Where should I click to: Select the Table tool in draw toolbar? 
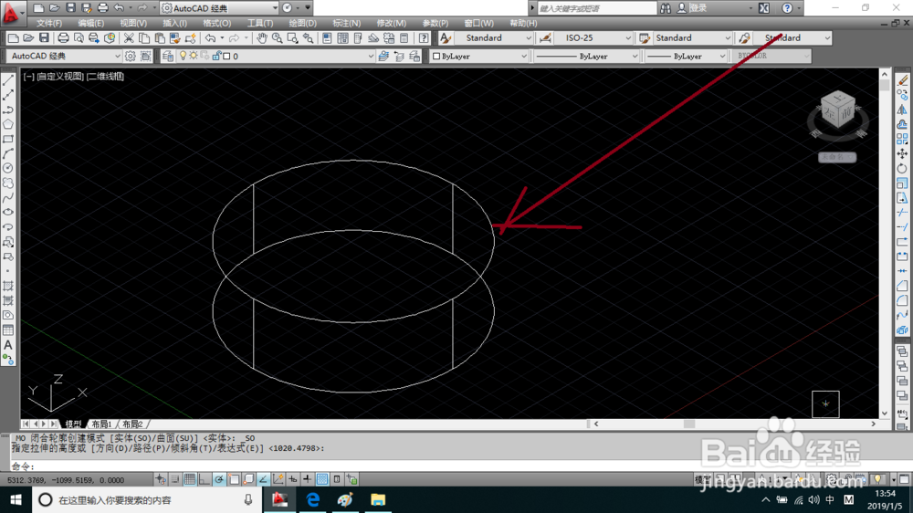pyautogui.click(x=8, y=330)
